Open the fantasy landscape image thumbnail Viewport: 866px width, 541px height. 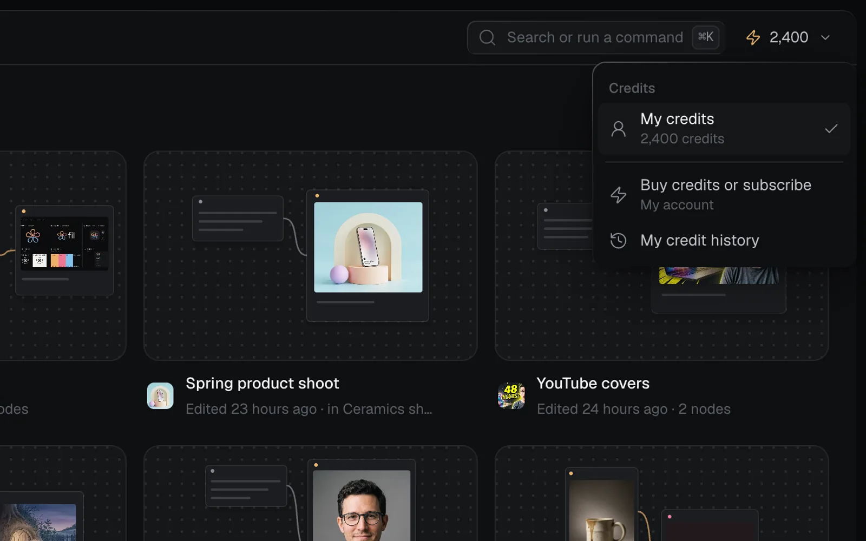[38, 523]
